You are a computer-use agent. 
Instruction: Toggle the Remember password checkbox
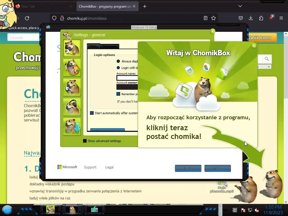pos(118,94)
